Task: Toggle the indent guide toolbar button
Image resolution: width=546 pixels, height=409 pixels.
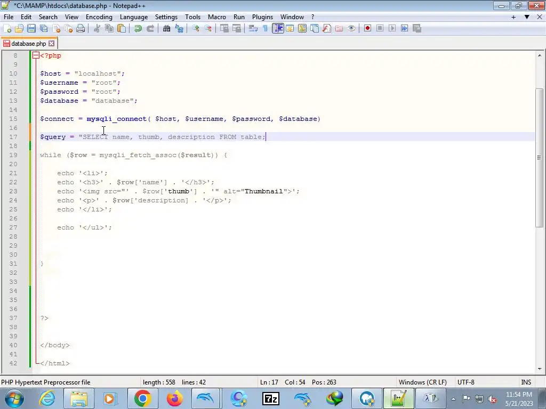Action: coord(278,29)
